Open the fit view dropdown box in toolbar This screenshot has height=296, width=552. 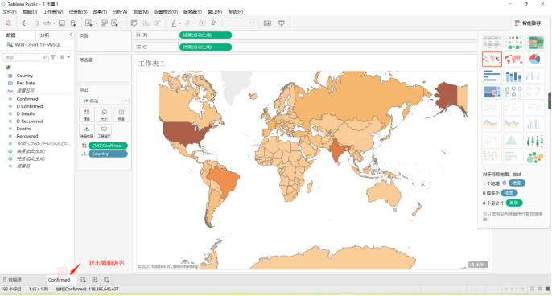pos(237,23)
